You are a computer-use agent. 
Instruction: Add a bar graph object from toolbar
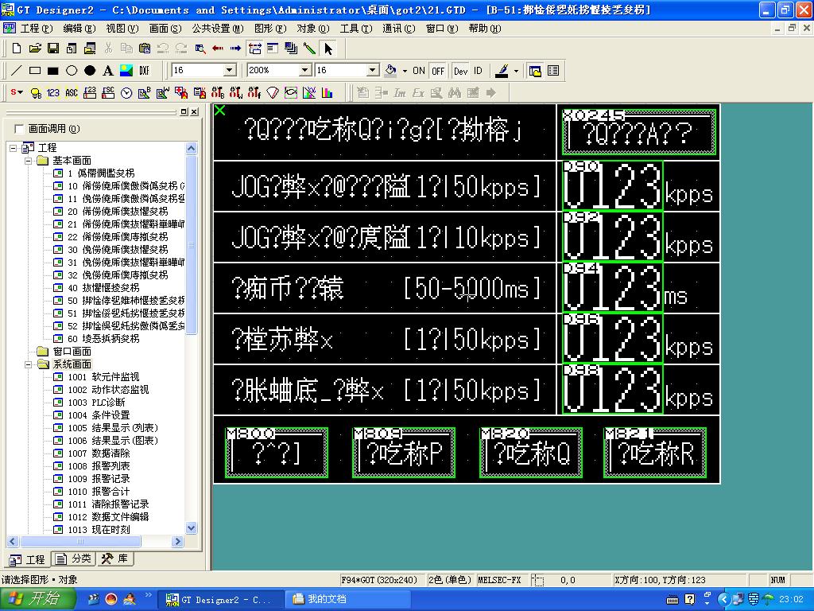click(328, 93)
